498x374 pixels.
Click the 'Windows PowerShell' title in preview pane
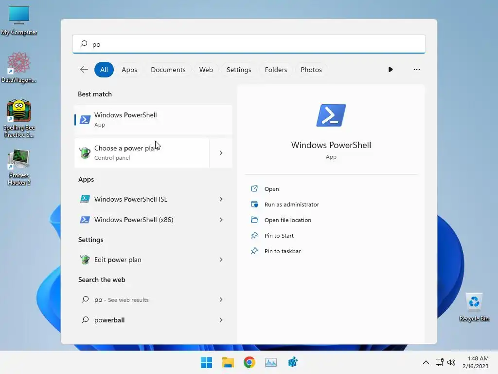(x=331, y=145)
